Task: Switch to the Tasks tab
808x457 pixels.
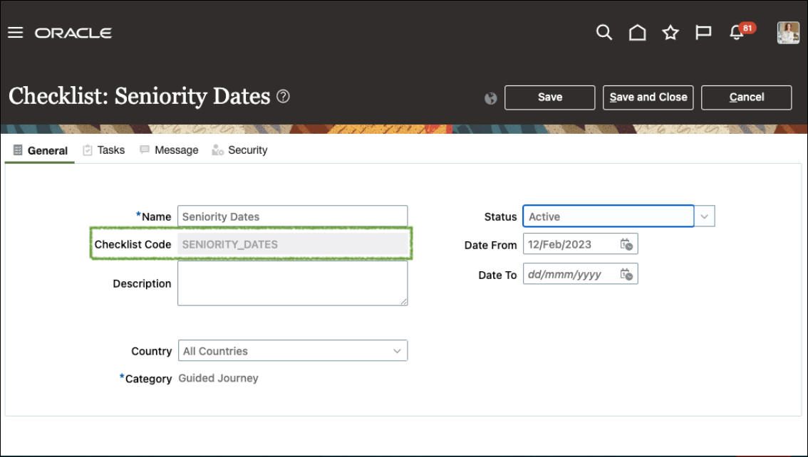Action: (104, 150)
